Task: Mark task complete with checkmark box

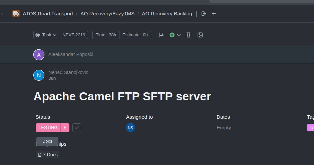Action: pos(77,128)
